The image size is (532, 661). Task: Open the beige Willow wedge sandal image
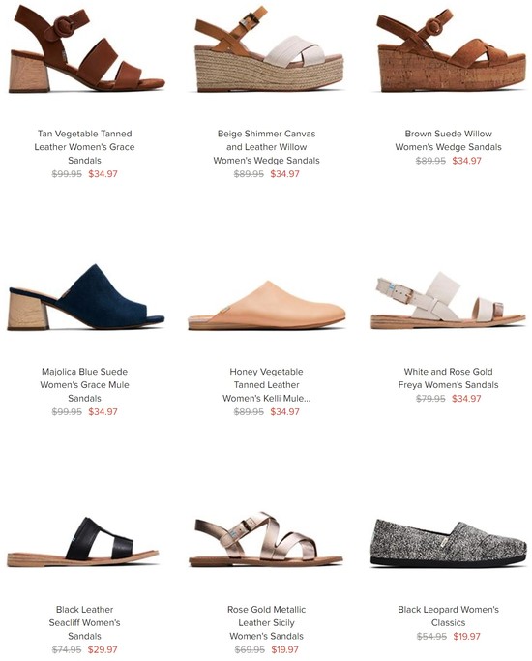(x=269, y=48)
